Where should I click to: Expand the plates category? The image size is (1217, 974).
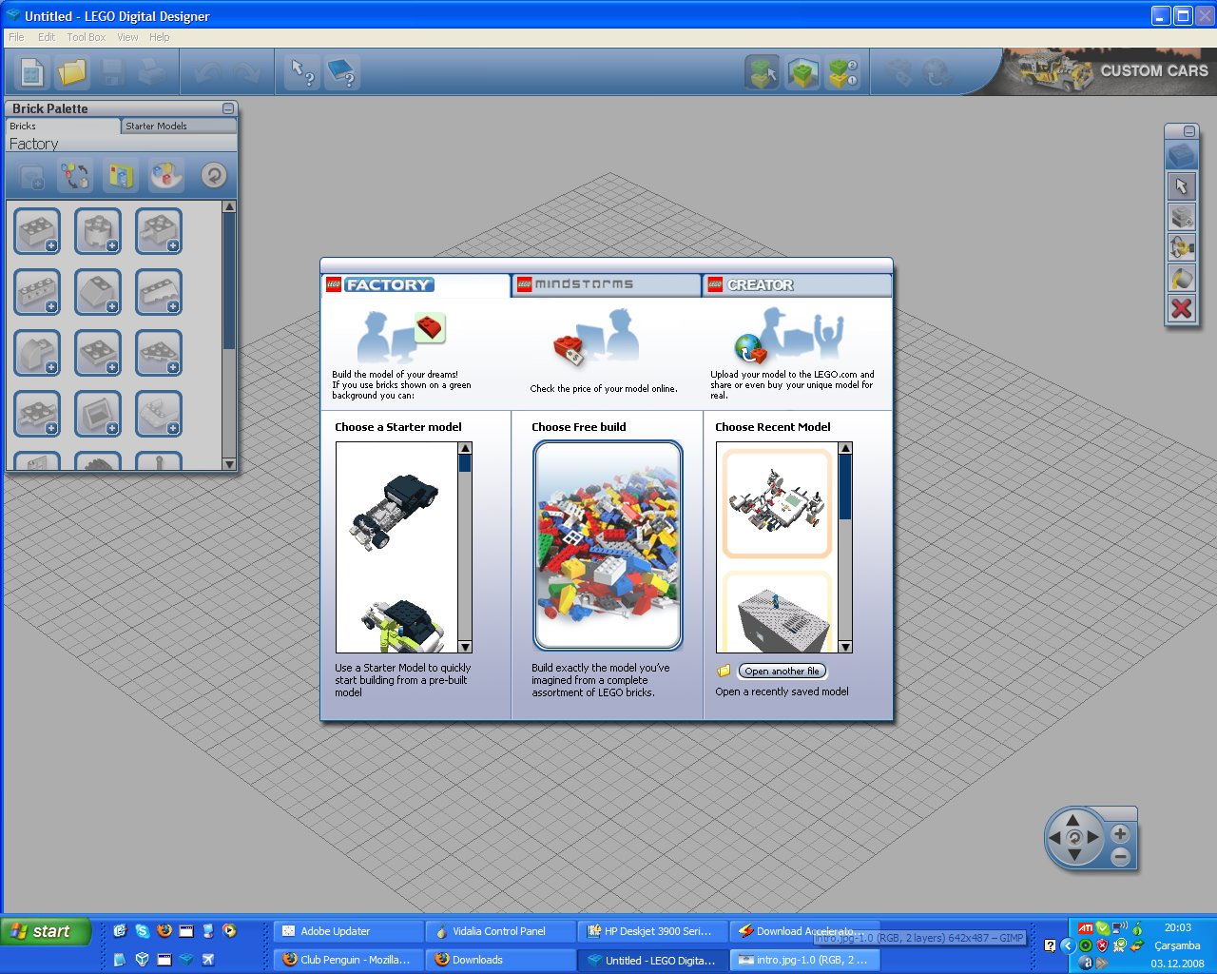[98, 353]
